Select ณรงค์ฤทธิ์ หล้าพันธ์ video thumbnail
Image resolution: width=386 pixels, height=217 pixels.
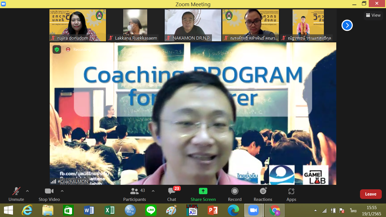tap(251, 25)
